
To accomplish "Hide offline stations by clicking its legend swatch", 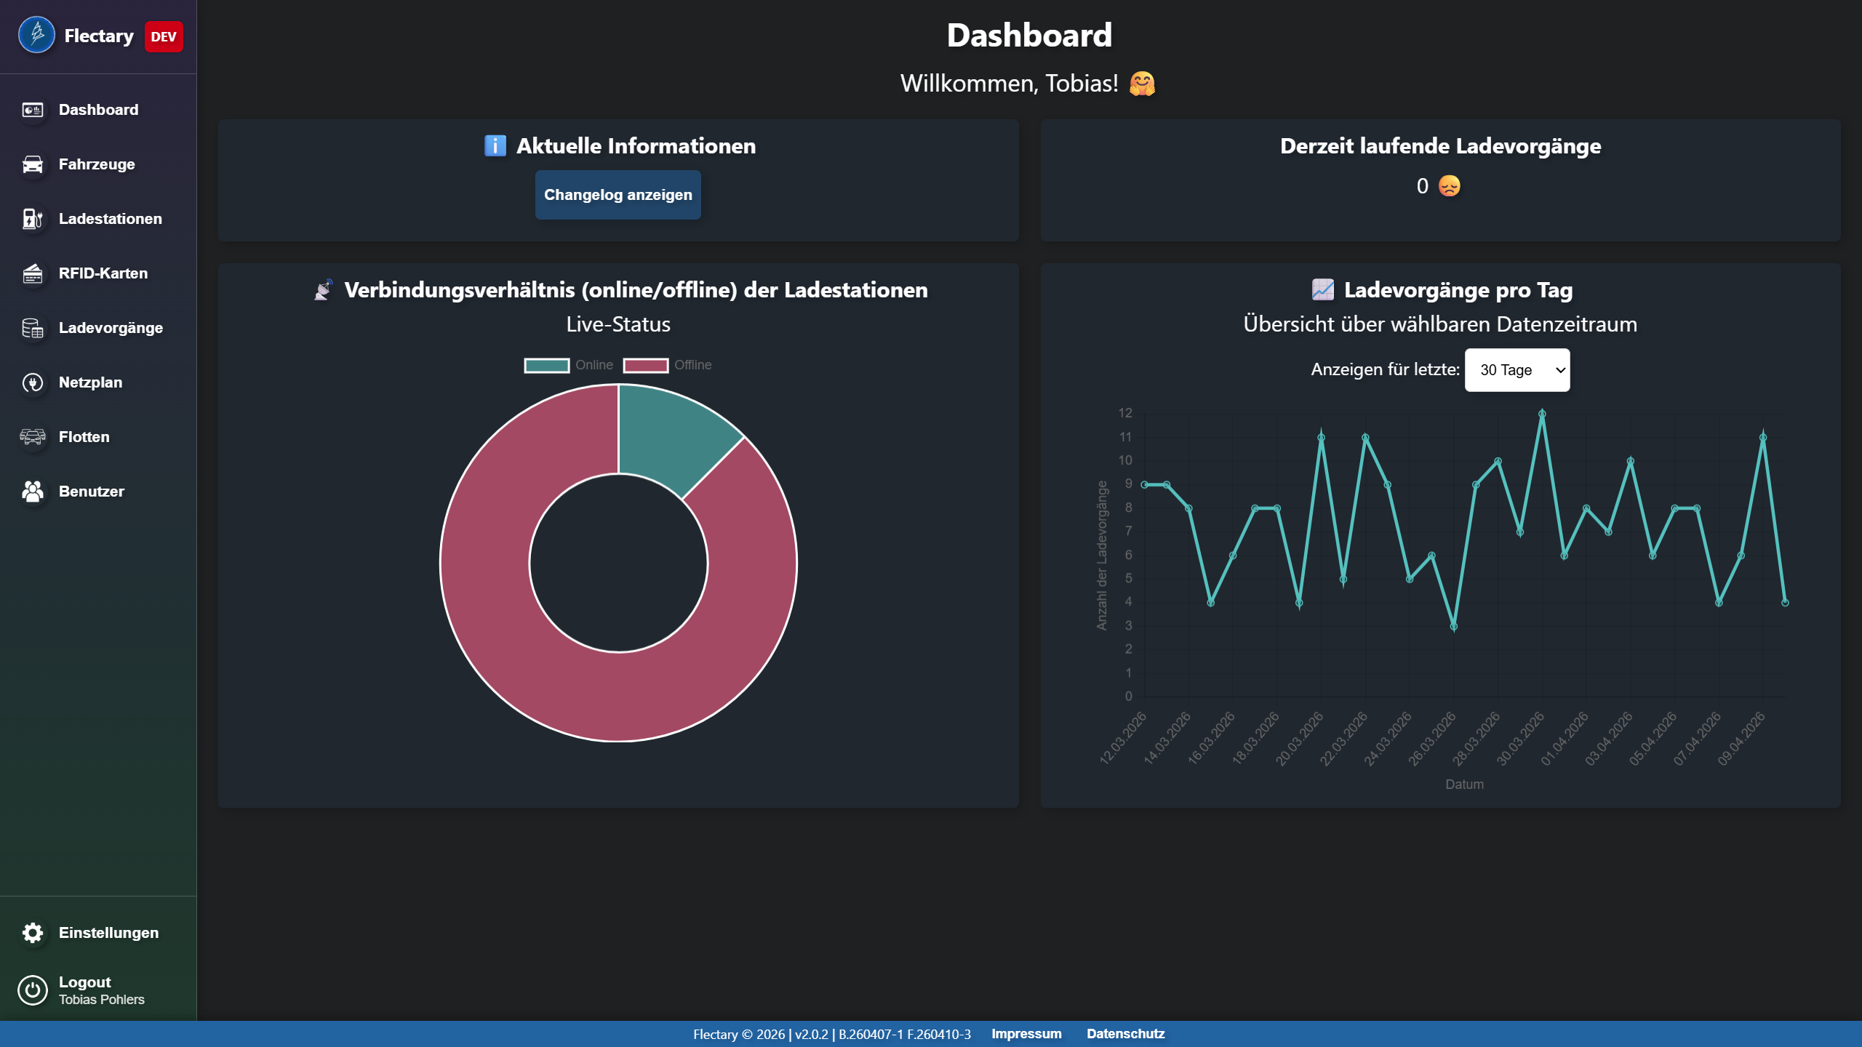I will coord(646,365).
